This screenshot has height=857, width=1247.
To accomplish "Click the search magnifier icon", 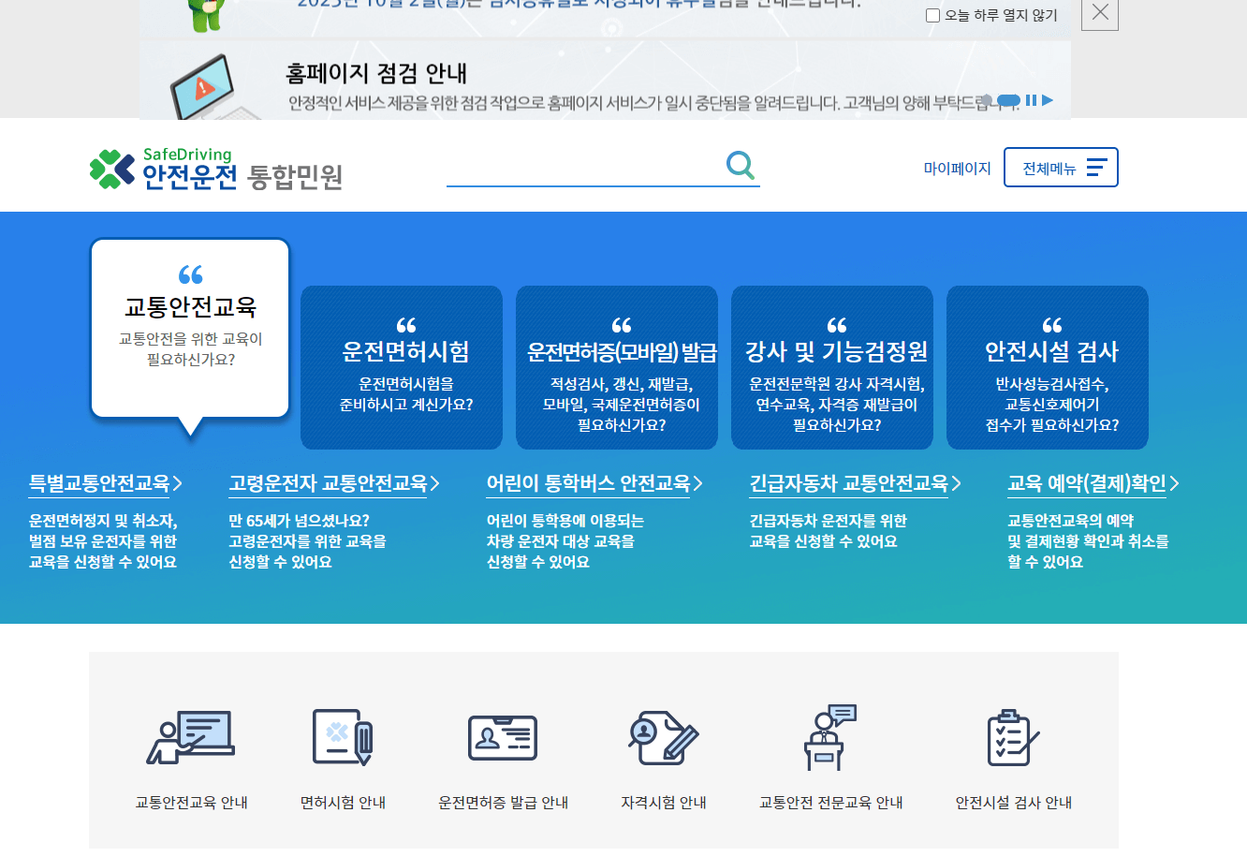I will pyautogui.click(x=741, y=165).
